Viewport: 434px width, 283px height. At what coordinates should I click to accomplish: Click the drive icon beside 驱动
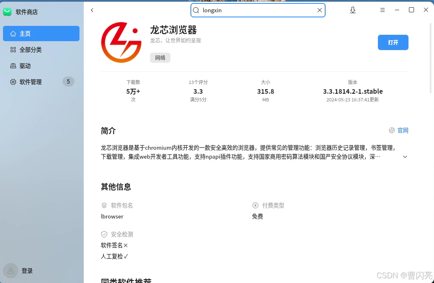13,66
